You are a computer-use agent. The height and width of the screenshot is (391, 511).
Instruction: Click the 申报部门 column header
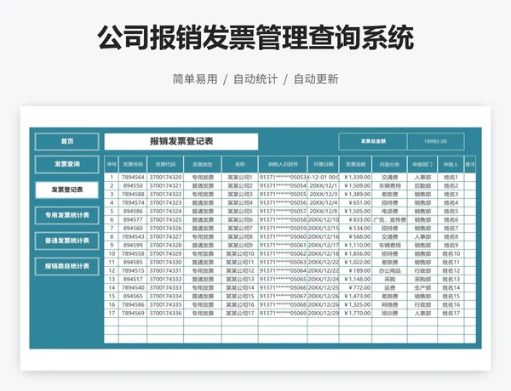[x=422, y=165]
